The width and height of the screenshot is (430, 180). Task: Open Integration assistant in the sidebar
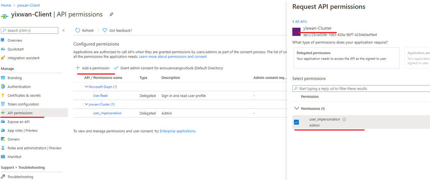(x=23, y=58)
